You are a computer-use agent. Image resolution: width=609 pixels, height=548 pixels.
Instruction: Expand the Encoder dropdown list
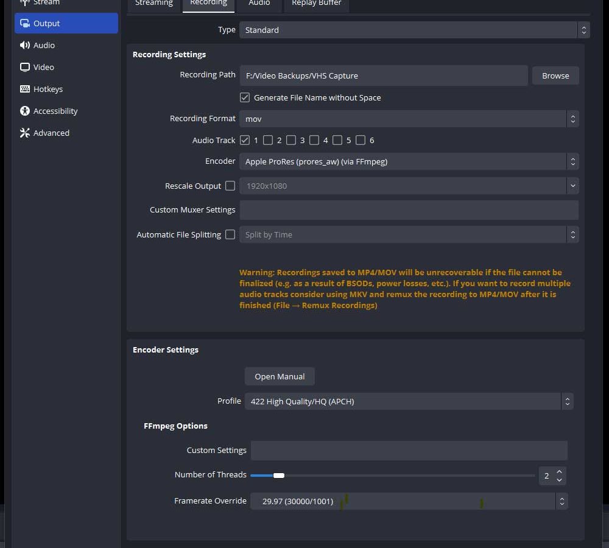click(408, 161)
